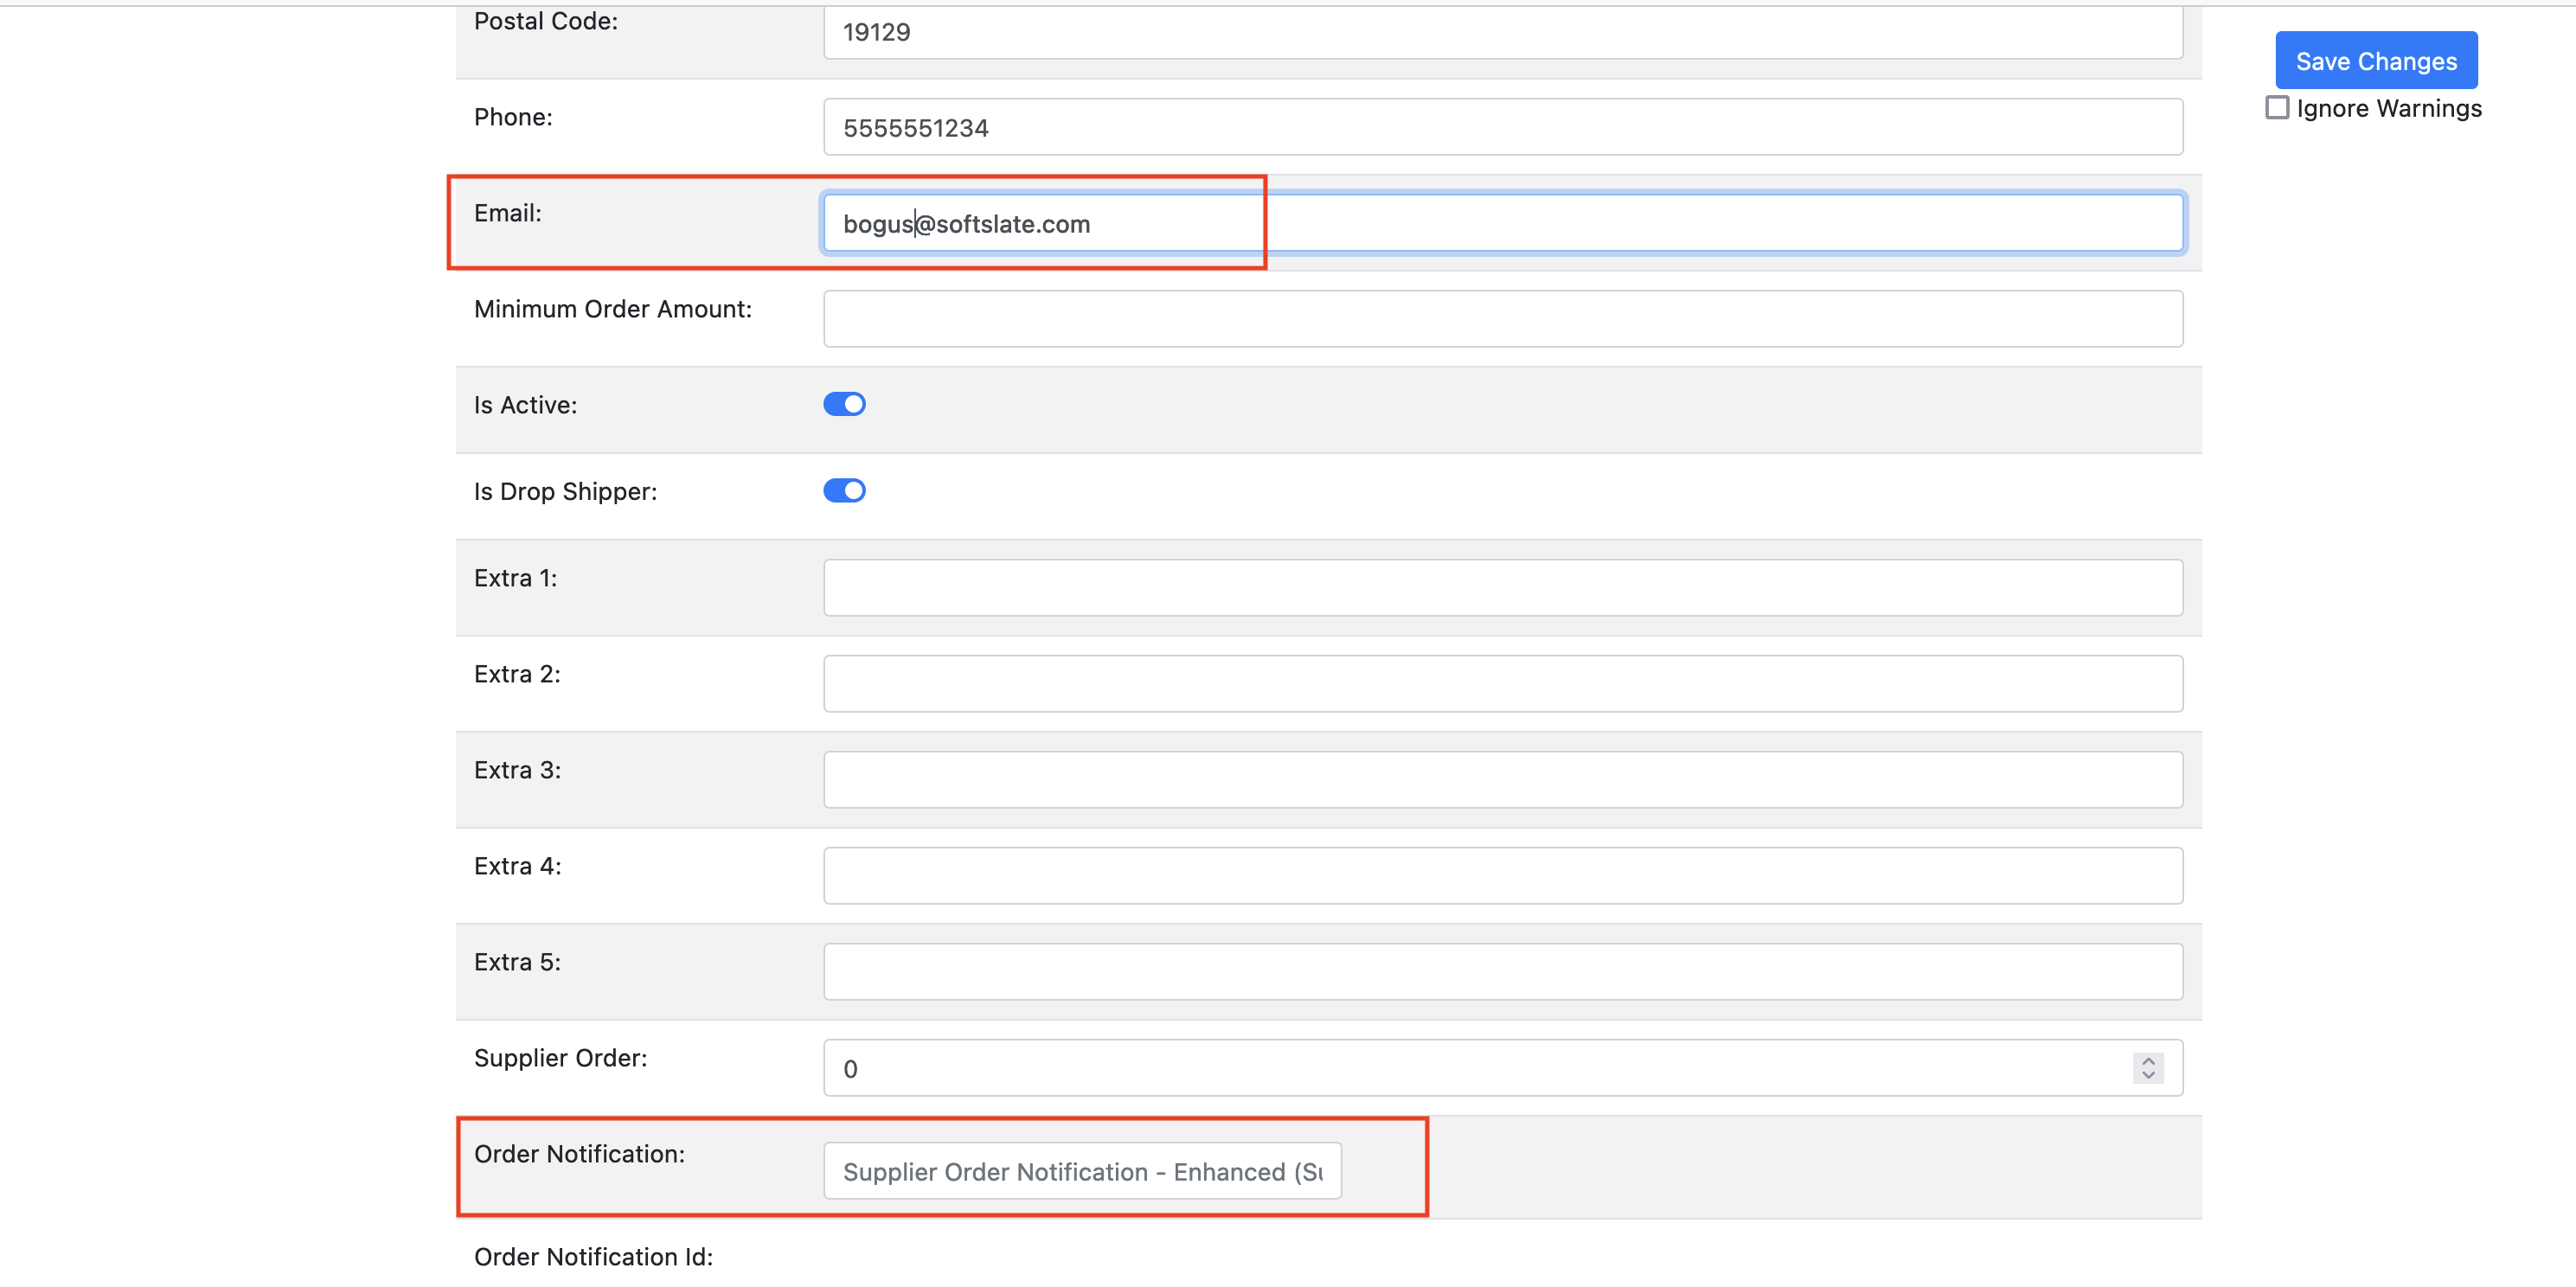The height and width of the screenshot is (1287, 2576).
Task: Click the Postal Code: label
Action: [546, 21]
